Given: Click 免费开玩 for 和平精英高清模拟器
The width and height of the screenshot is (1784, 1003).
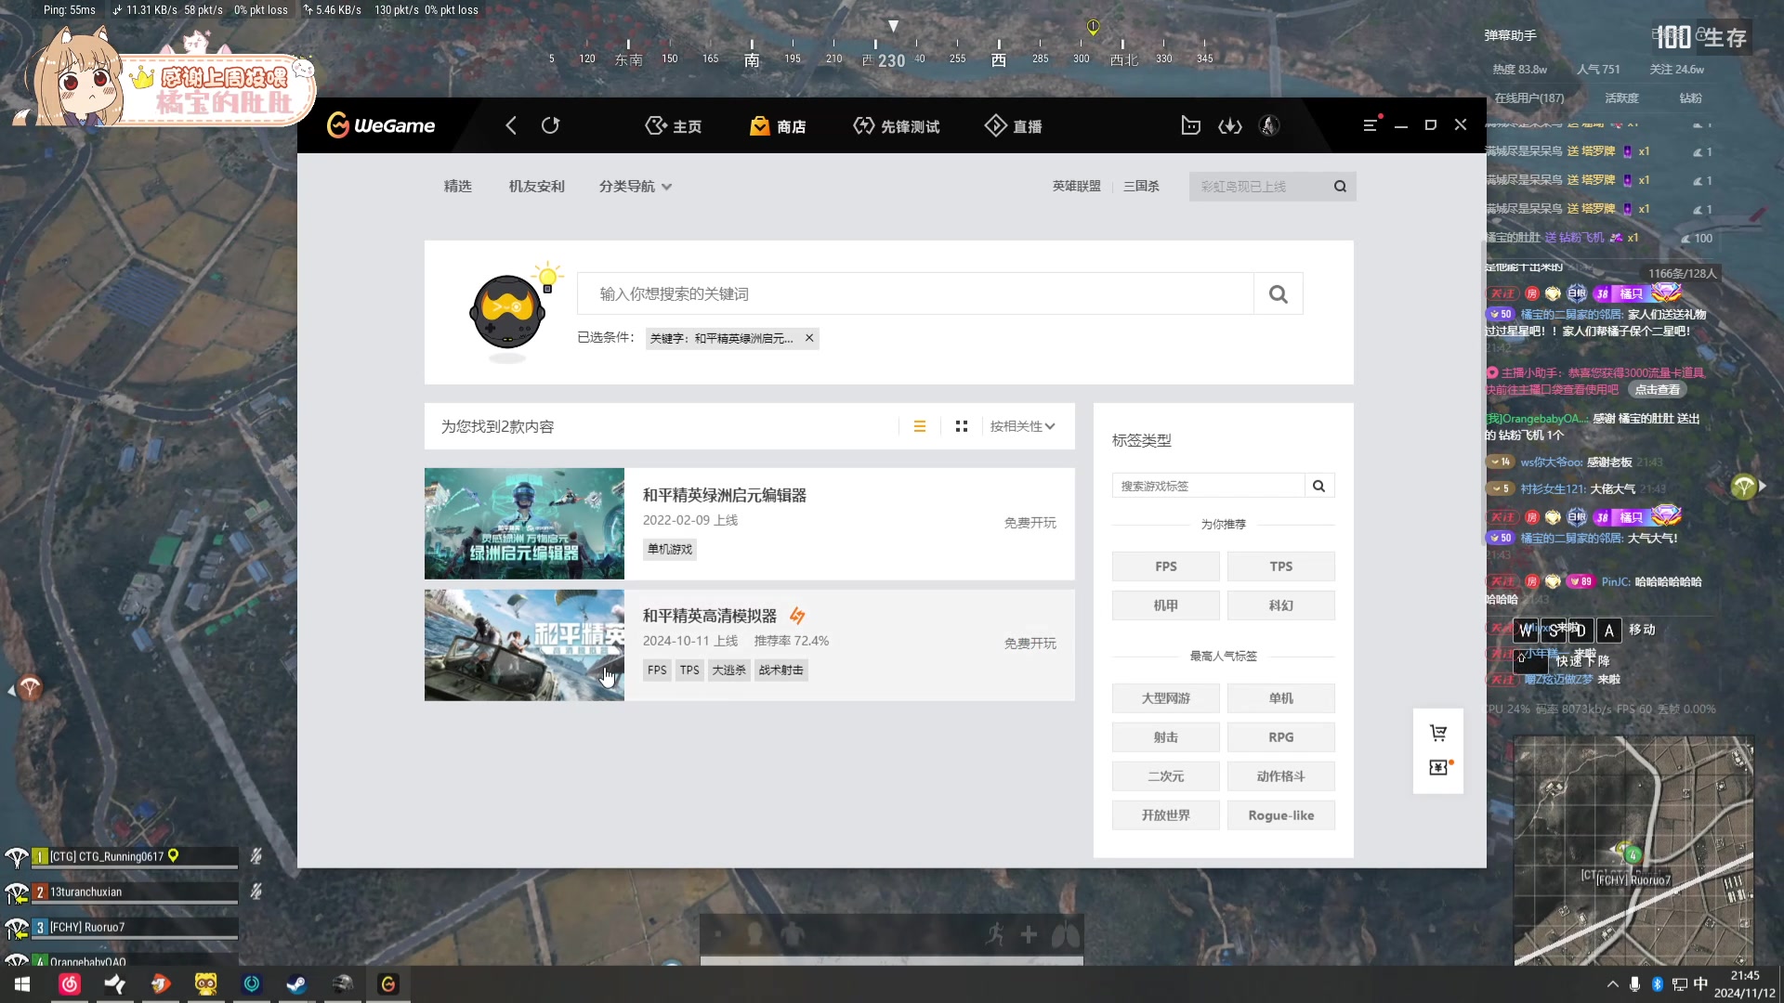Looking at the screenshot, I should point(1029,642).
